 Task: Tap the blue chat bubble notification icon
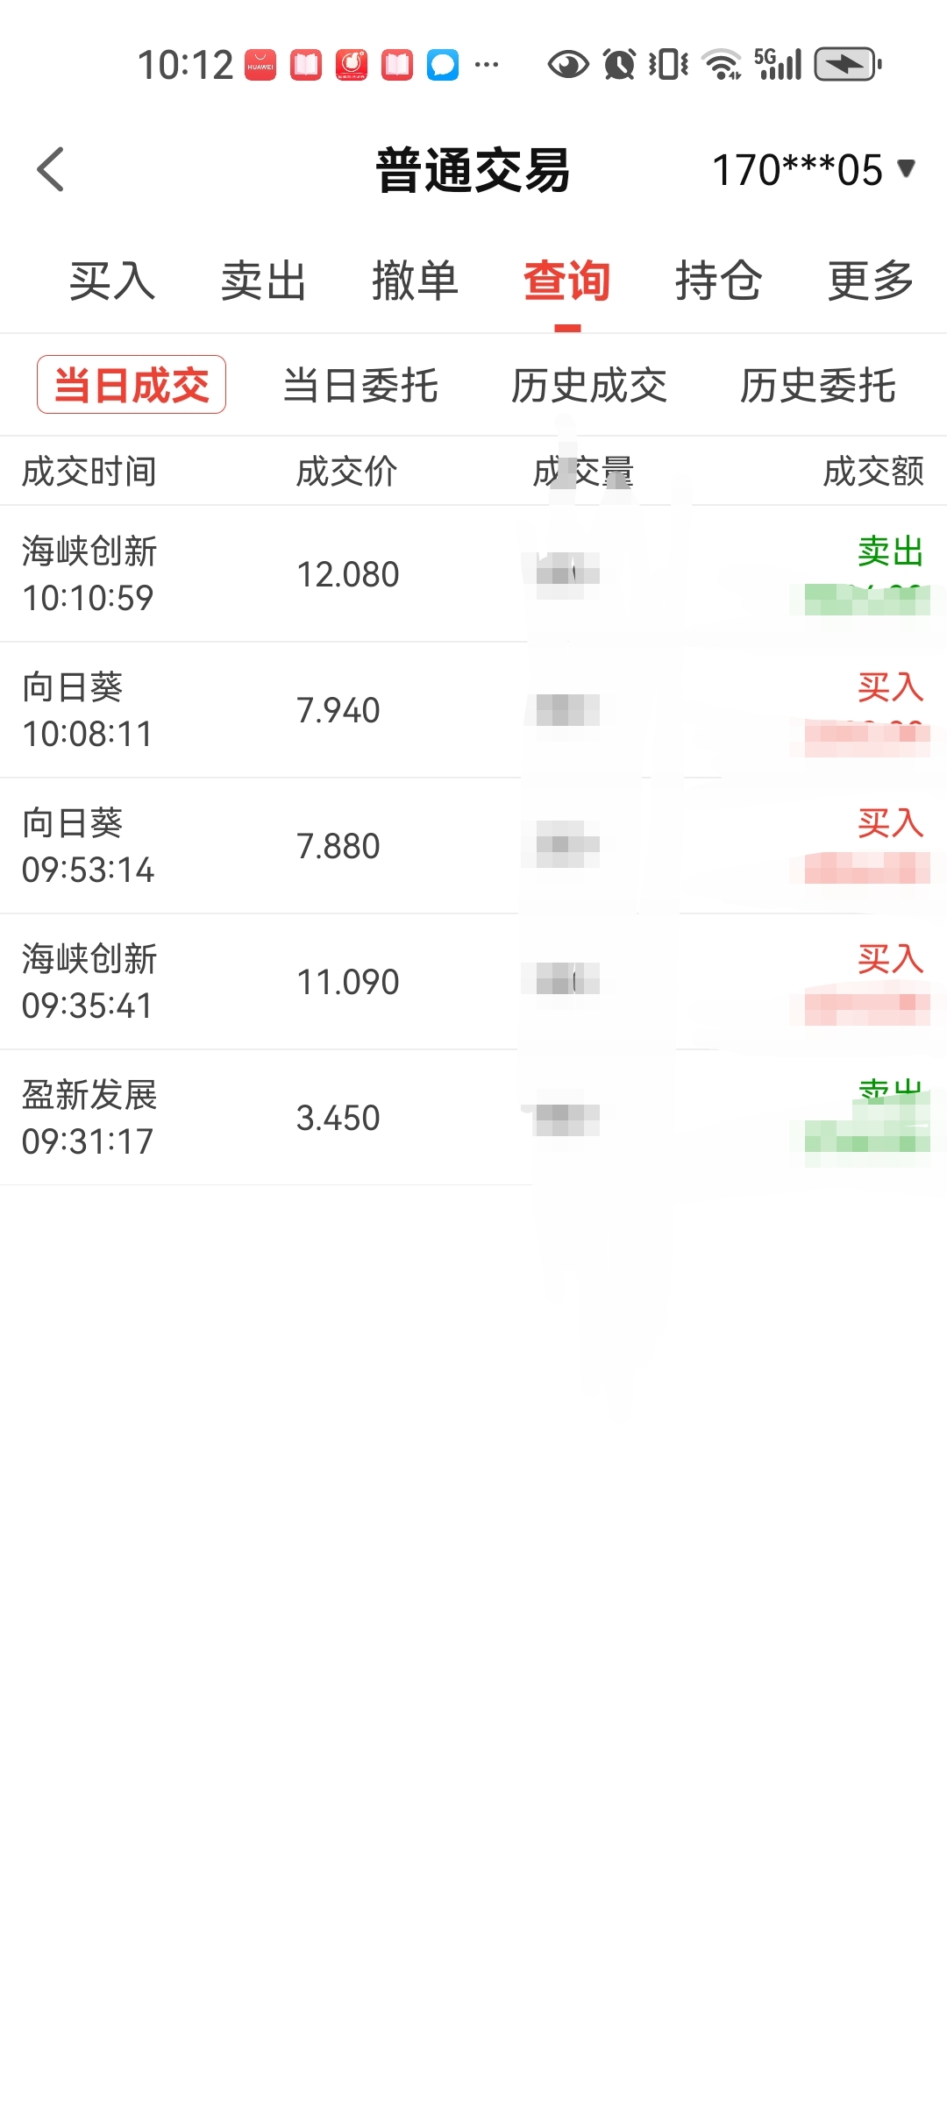coord(443,65)
